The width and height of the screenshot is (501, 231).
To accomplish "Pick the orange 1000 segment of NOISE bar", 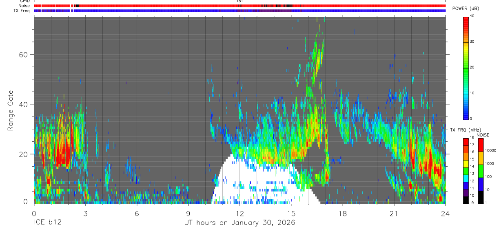I will tap(480, 158).
